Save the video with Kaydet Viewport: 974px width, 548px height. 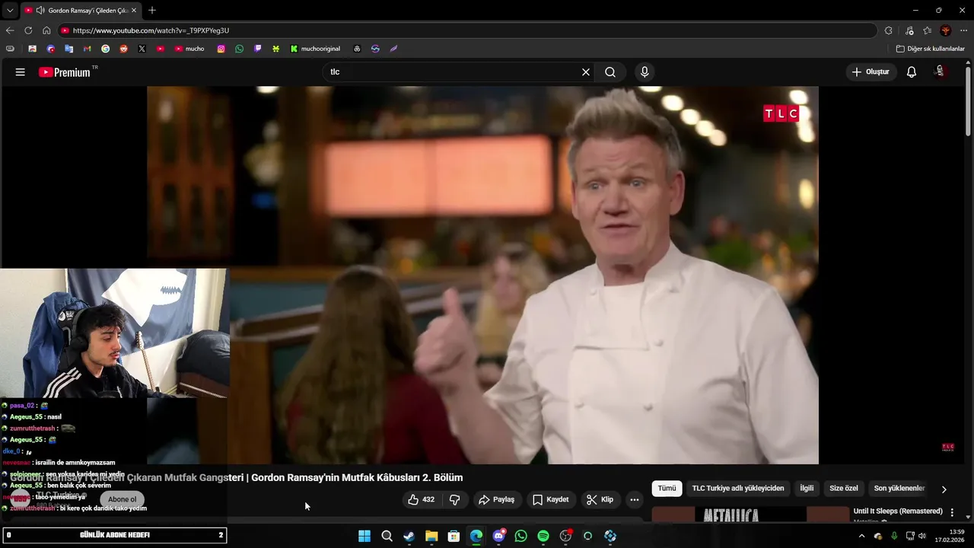550,500
